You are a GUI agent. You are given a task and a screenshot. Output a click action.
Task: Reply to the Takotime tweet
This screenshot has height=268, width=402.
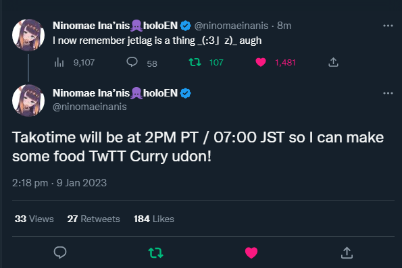60,252
